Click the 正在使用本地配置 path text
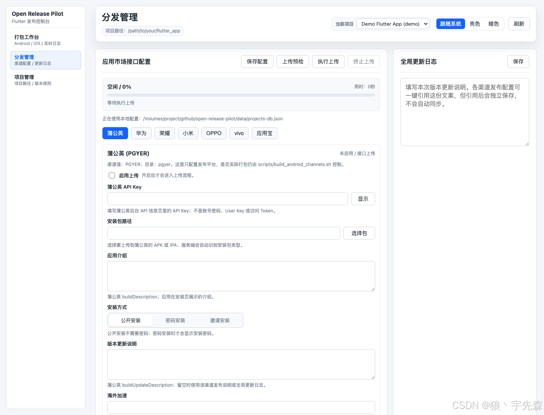The height and width of the screenshot is (415, 544). tap(193, 119)
